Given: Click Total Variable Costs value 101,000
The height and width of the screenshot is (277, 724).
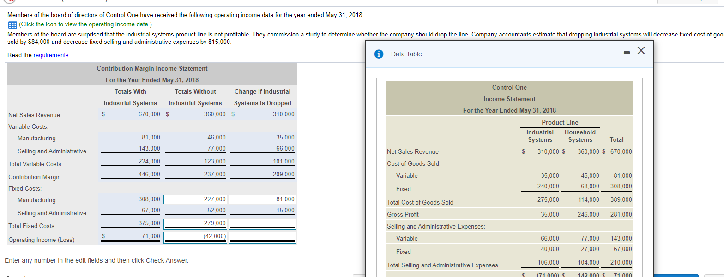Looking at the screenshot, I should [283, 161].
